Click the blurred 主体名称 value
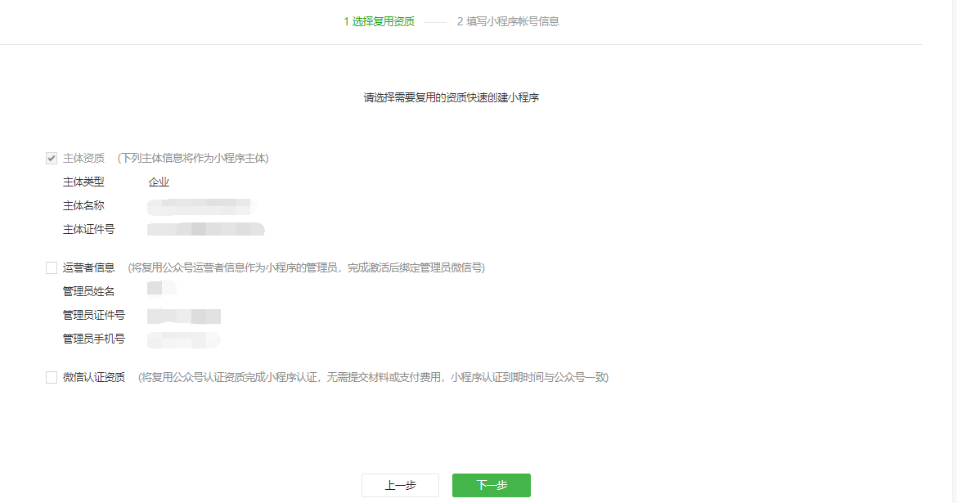 201,205
